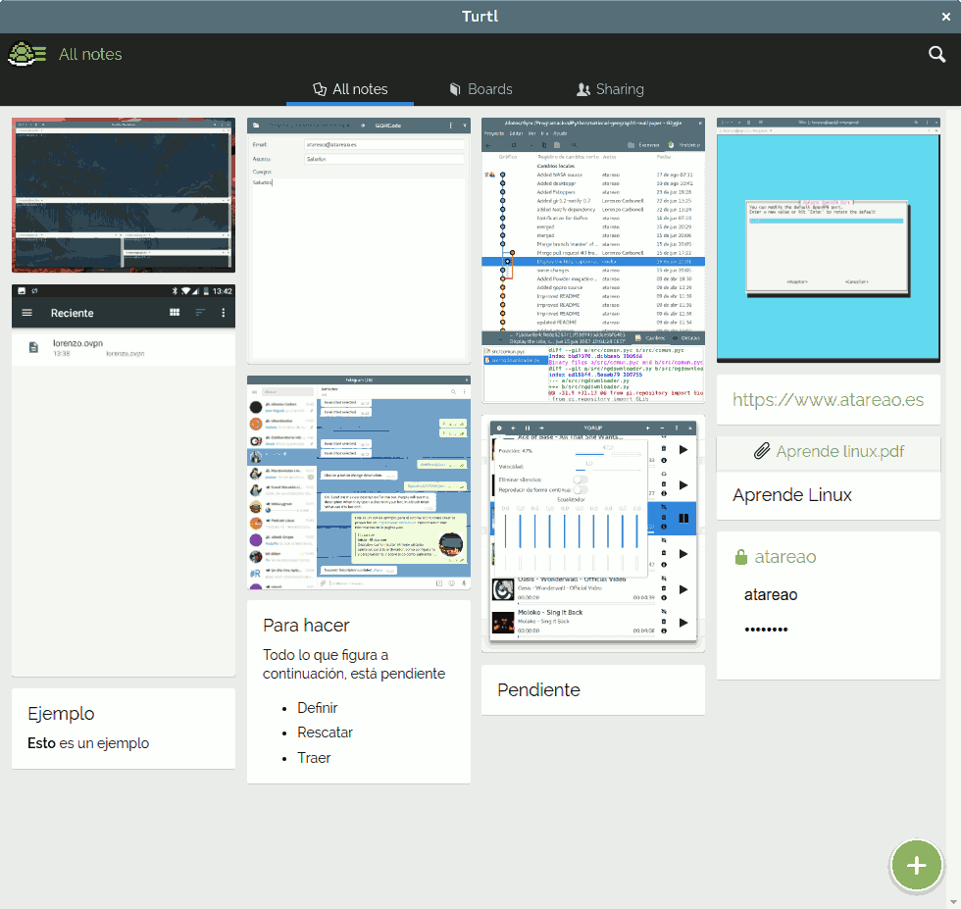Close the Turtl window
961x909 pixels.
pos(945,16)
